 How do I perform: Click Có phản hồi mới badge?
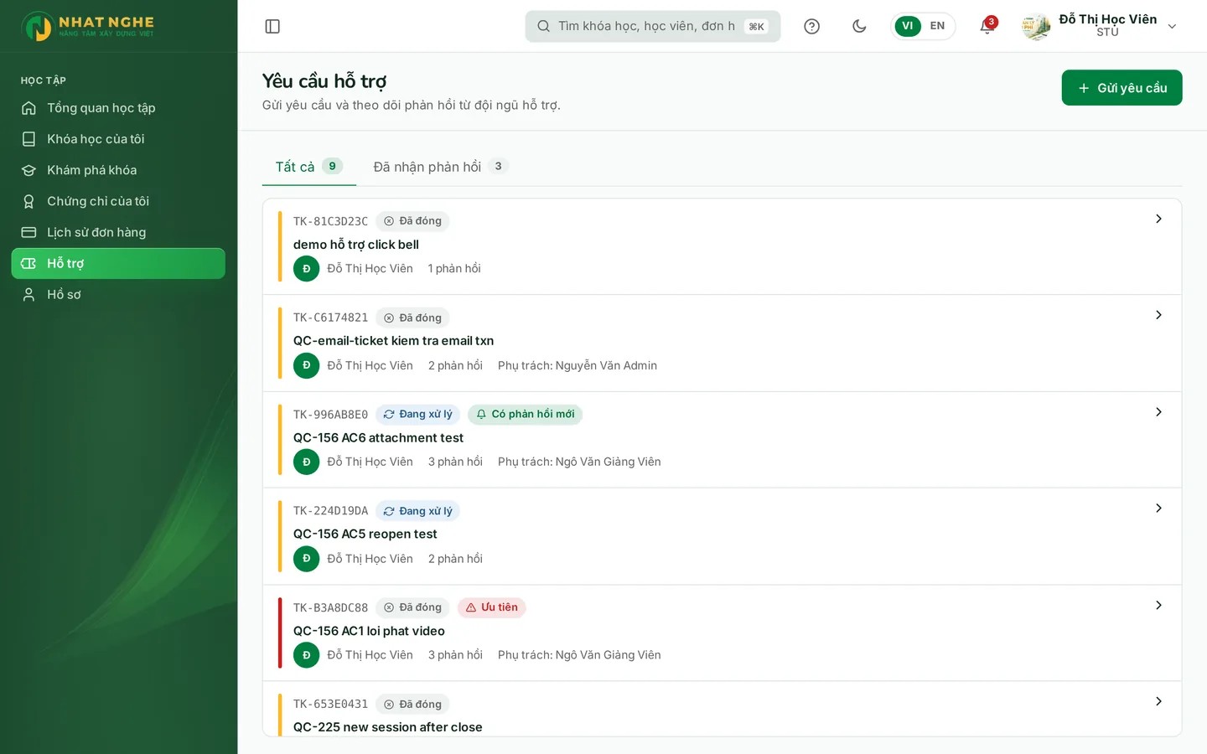click(525, 415)
